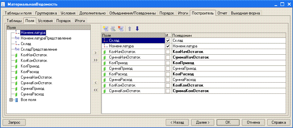
Task: Select СуммаНачОстаток in the Поля tree
Action: click(x=37, y=77)
